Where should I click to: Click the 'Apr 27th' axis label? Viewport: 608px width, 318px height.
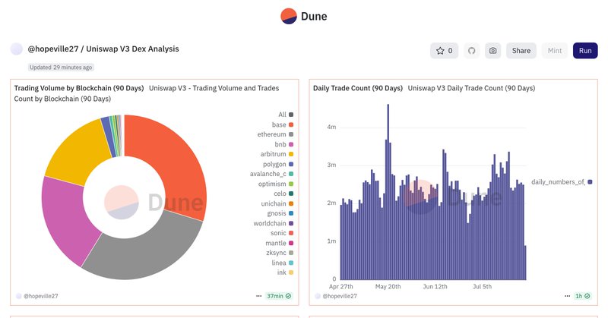[340, 287]
